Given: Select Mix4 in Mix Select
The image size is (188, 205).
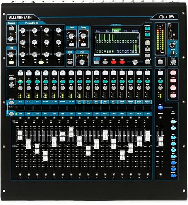Looking at the screenshot, I should 173,156.
